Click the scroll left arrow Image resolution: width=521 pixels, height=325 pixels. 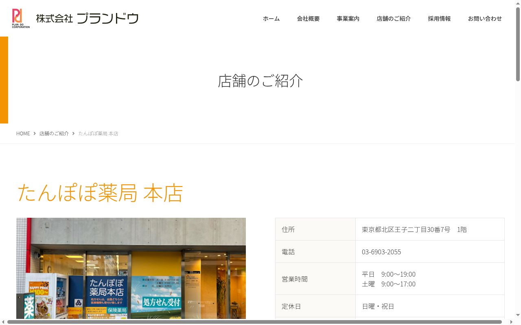click(x=3, y=322)
